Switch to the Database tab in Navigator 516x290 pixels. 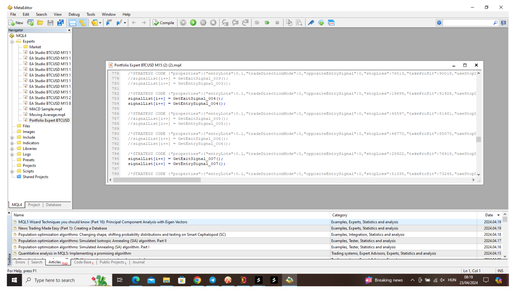tap(53, 205)
